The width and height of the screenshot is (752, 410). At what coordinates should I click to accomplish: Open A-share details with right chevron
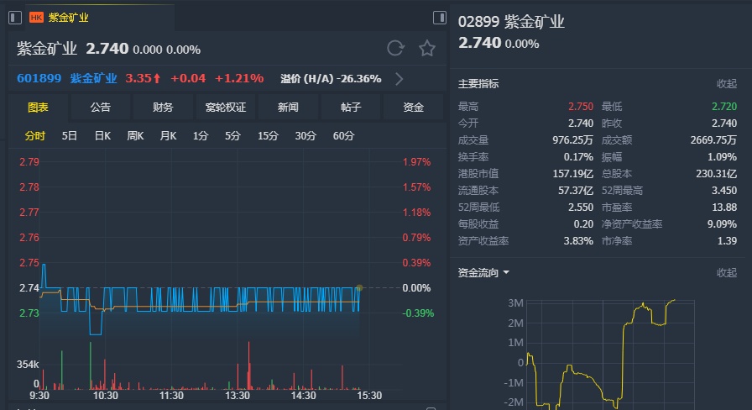tap(399, 79)
